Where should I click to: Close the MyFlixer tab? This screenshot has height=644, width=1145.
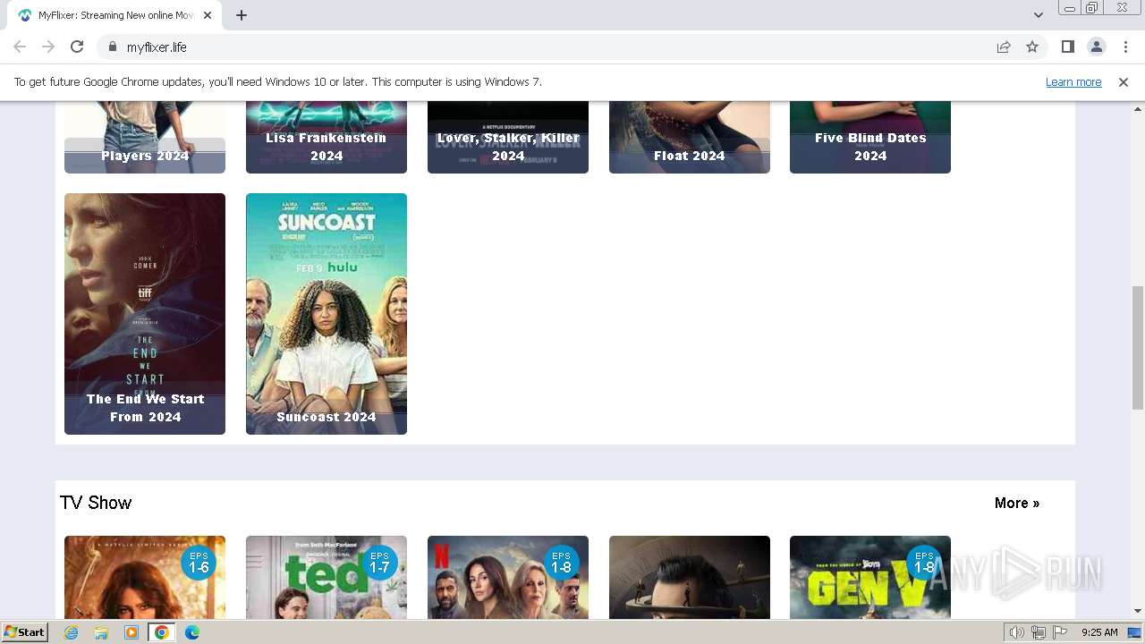tap(208, 15)
